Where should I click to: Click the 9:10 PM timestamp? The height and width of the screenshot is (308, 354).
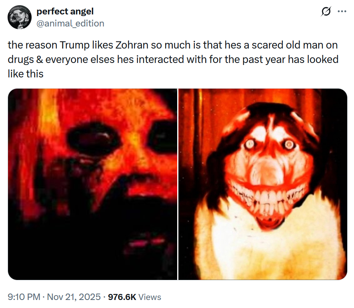point(24,297)
